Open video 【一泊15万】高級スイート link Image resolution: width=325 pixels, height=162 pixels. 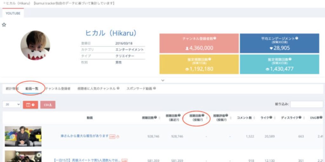point(87,160)
